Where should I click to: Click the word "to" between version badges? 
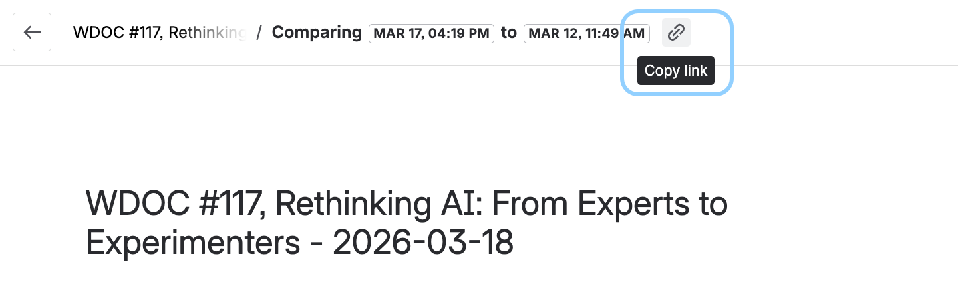[509, 33]
